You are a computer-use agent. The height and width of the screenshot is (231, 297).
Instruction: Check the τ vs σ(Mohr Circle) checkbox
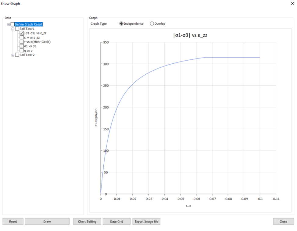[x=22, y=42]
